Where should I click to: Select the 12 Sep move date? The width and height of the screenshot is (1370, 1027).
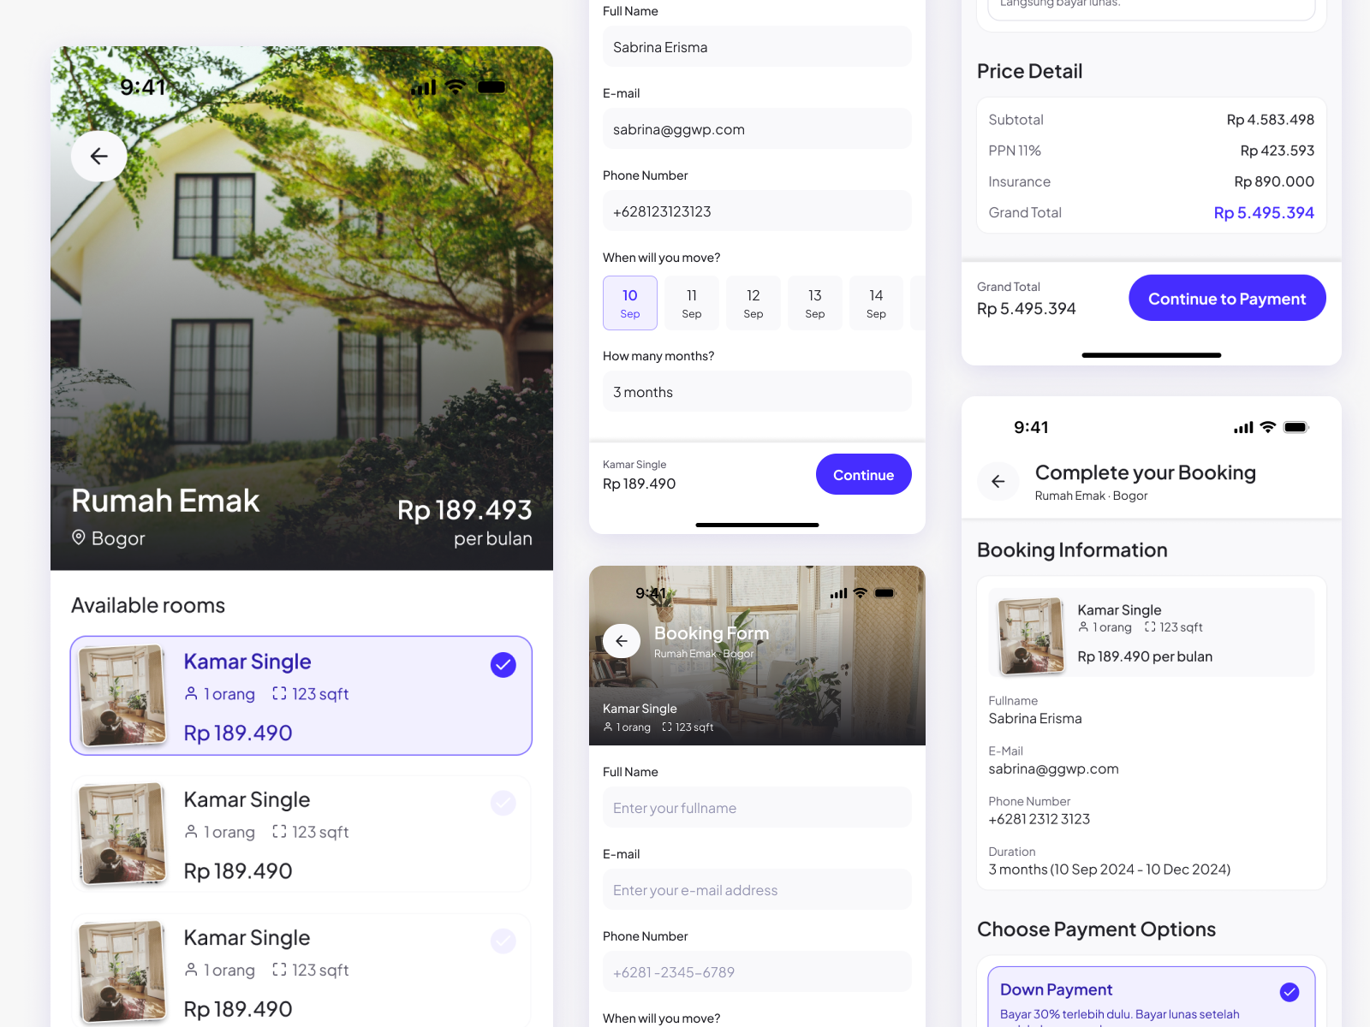click(x=753, y=303)
